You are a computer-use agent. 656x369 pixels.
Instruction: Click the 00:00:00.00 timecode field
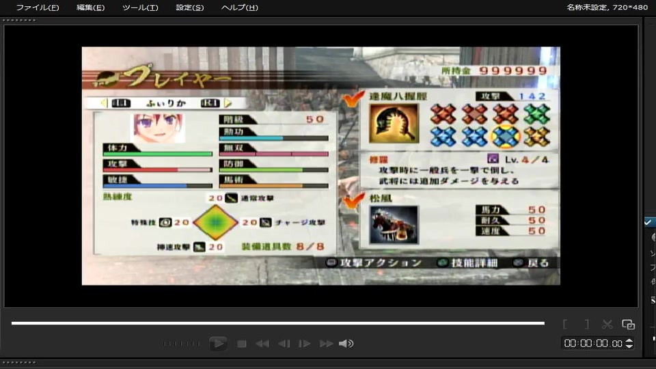click(x=593, y=344)
